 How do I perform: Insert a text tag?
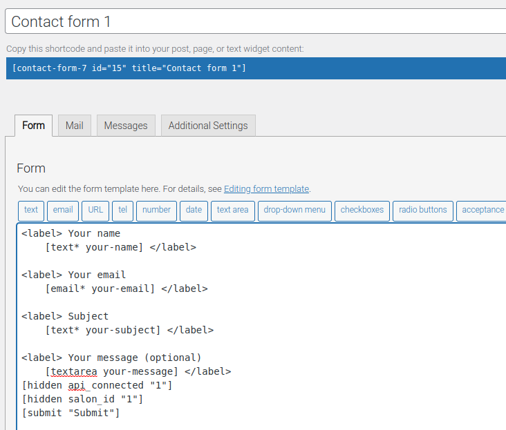31,211
